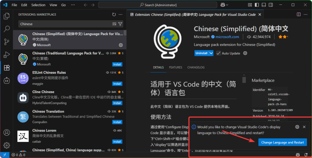Viewport: 312px width, 158px height.
Task: Dismiss the language change notification
Action: point(304,127)
